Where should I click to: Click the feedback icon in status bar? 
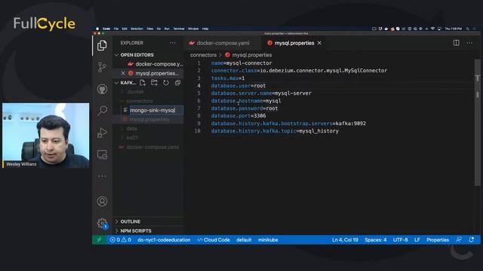point(459,239)
